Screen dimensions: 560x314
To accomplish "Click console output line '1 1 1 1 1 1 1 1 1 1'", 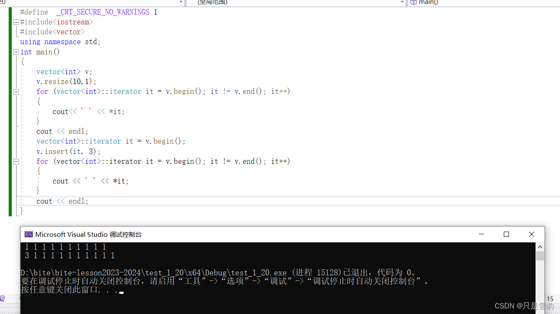I will tap(65, 247).
